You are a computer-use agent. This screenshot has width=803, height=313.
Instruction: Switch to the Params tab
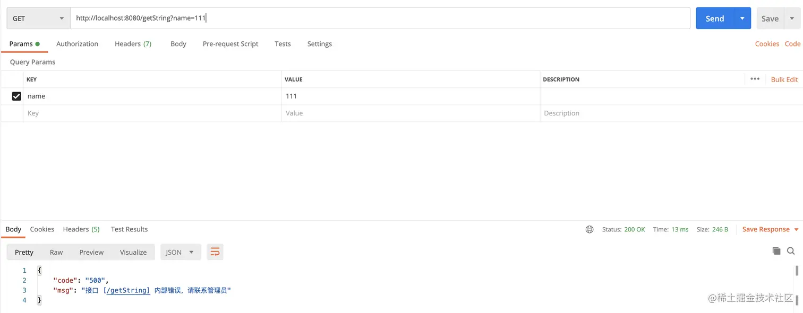[24, 44]
